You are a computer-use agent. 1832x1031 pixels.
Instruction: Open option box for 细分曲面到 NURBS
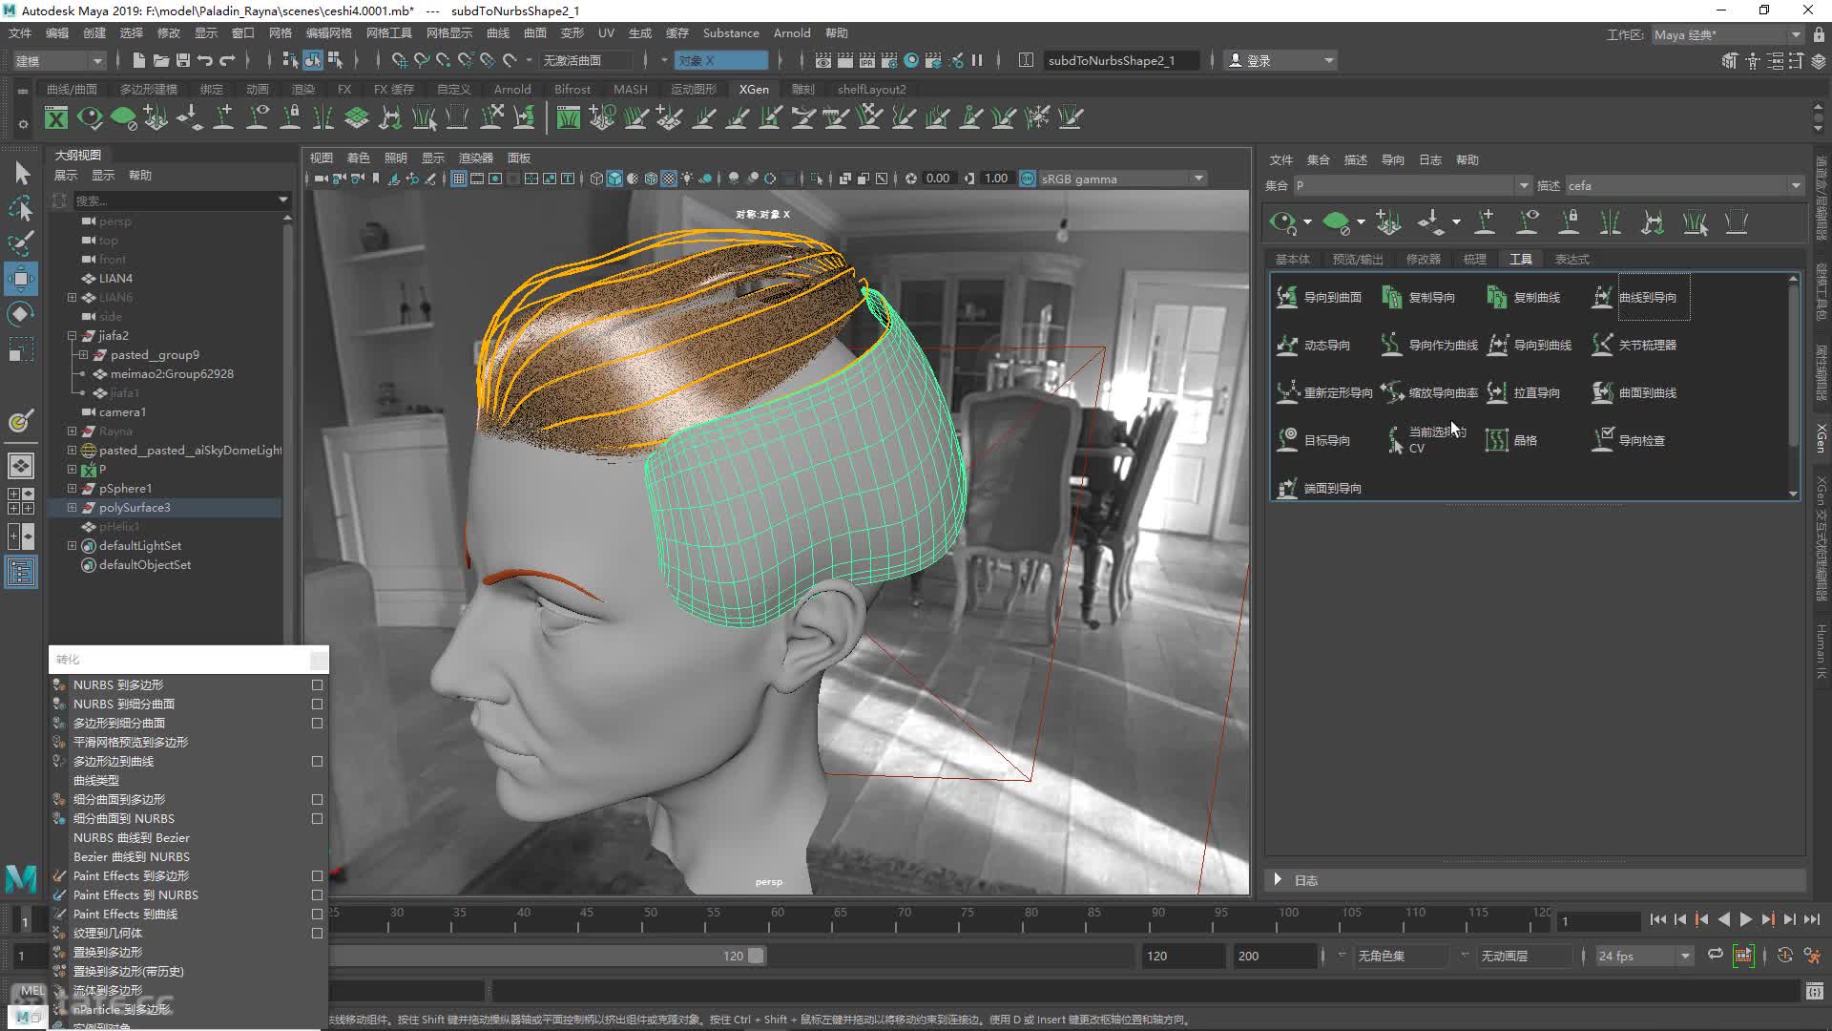point(318,818)
